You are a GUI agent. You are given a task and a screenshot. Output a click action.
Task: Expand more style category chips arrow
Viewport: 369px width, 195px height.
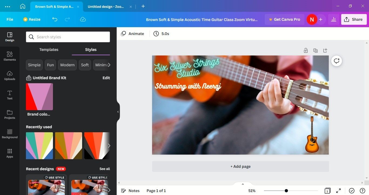[109, 65]
